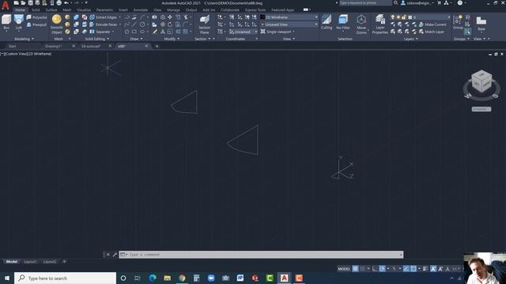Expand the Layers panel
This screenshot has height=284, width=506.
click(x=410, y=39)
